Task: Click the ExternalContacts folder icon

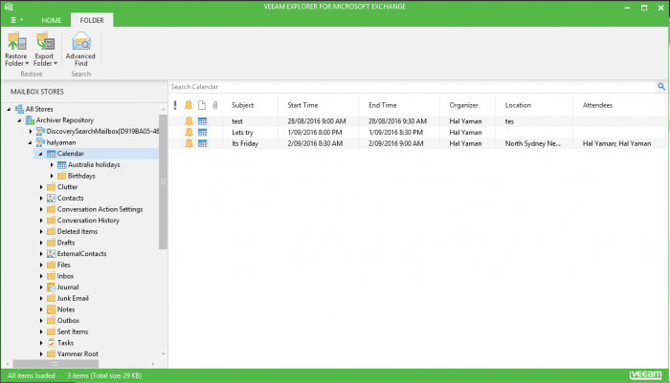Action: [x=52, y=253]
